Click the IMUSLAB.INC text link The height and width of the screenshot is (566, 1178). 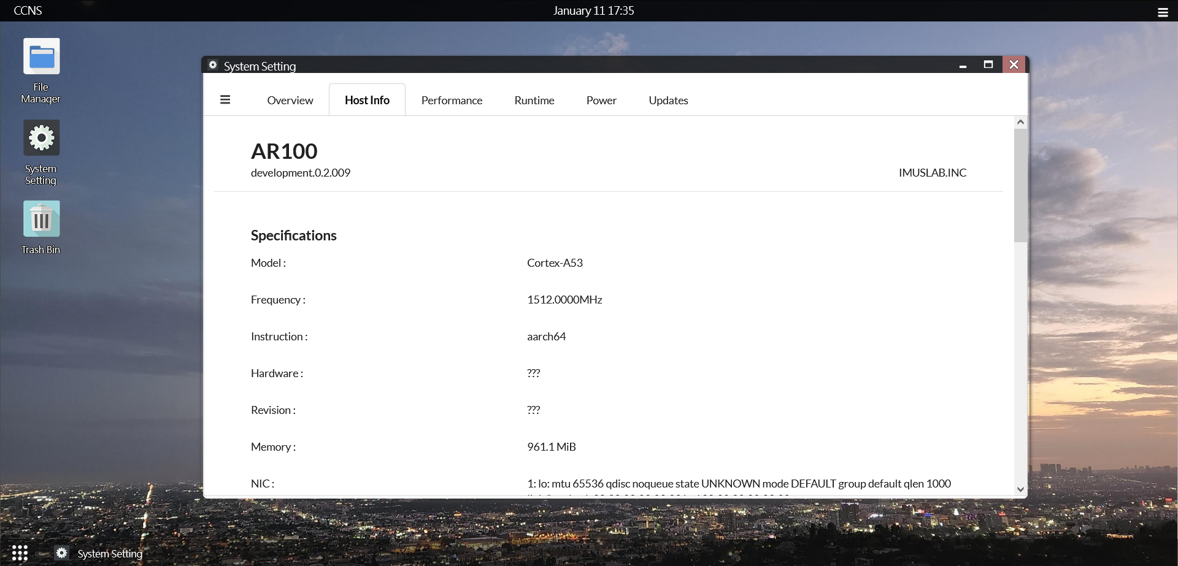click(931, 172)
